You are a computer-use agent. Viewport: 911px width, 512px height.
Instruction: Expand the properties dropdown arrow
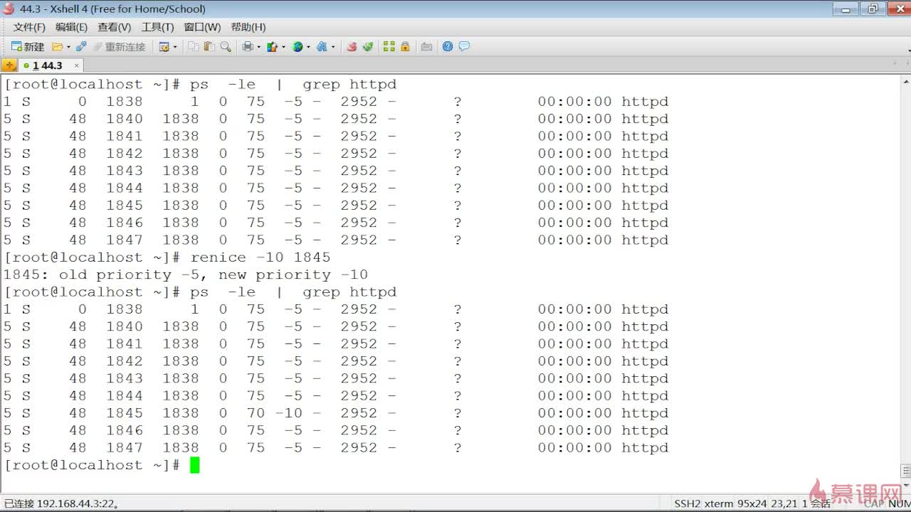pyautogui.click(x=175, y=47)
